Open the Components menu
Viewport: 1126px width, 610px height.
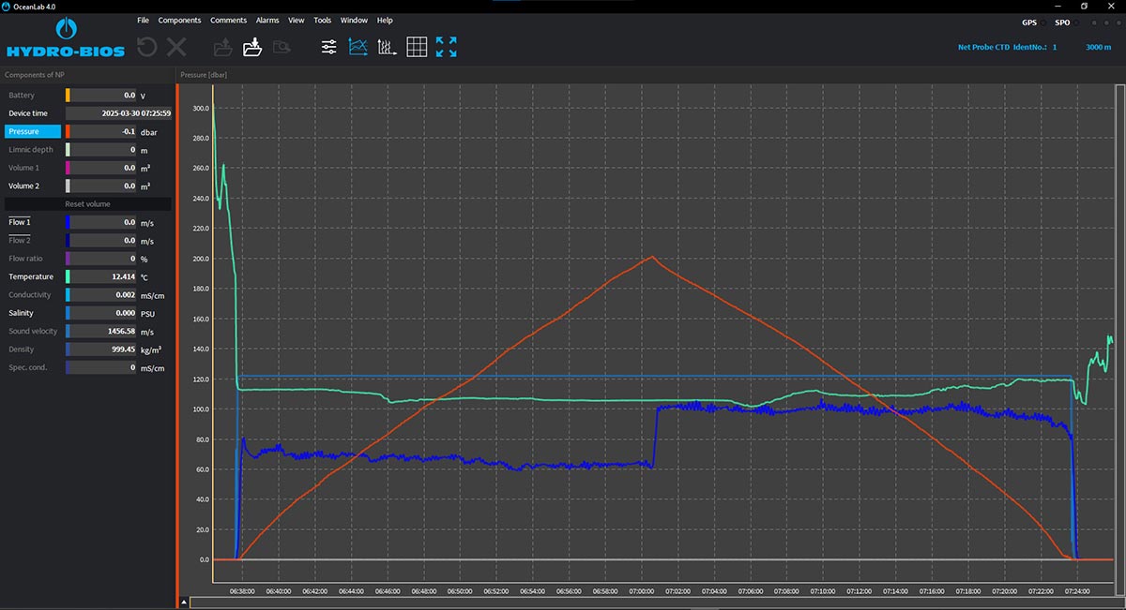[179, 20]
